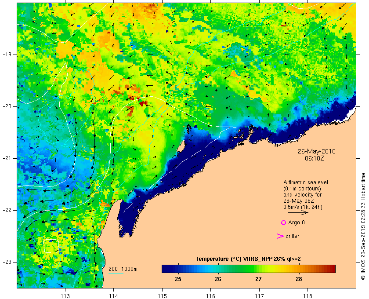This screenshot has height=299, width=369.
Task: Click 'and velocity for' legend text
Action: tap(302, 195)
